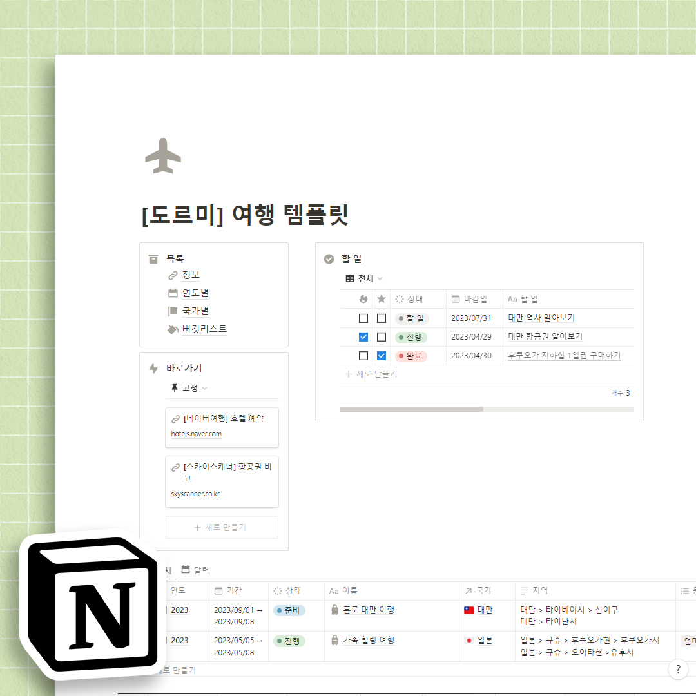This screenshot has width=696, height=696.
Task: Click the link icon on 스카이스캐너 card
Action: [x=175, y=467]
